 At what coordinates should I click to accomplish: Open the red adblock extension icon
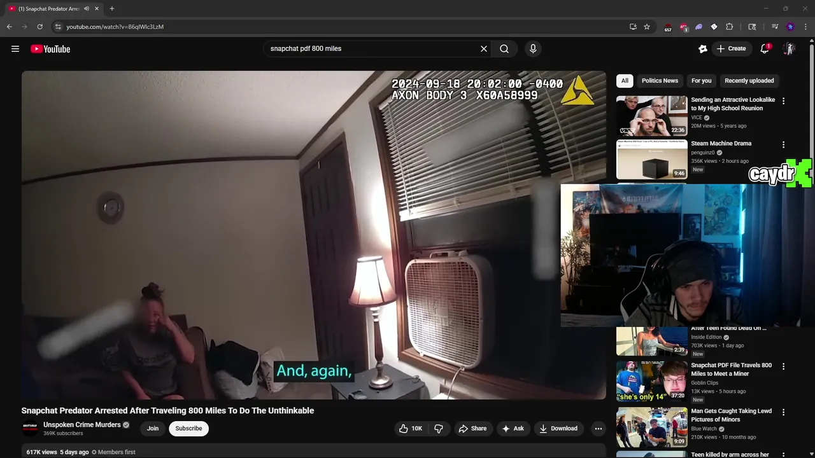[683, 27]
